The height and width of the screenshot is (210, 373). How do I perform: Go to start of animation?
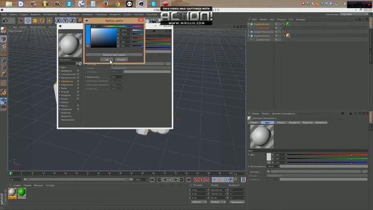pyautogui.click(x=152, y=180)
